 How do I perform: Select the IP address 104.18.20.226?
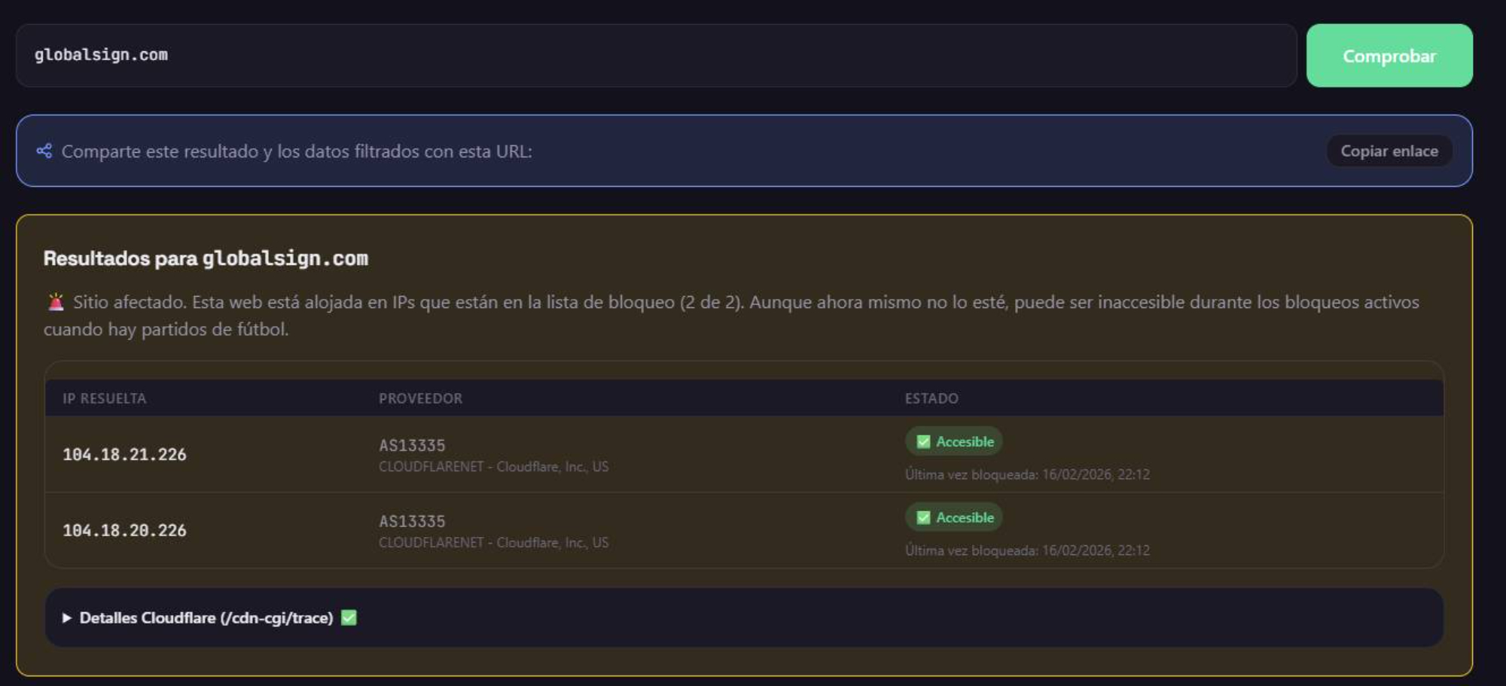[125, 531]
